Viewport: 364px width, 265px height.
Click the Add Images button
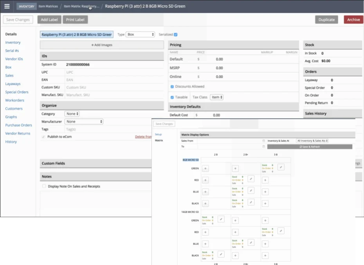point(102,45)
